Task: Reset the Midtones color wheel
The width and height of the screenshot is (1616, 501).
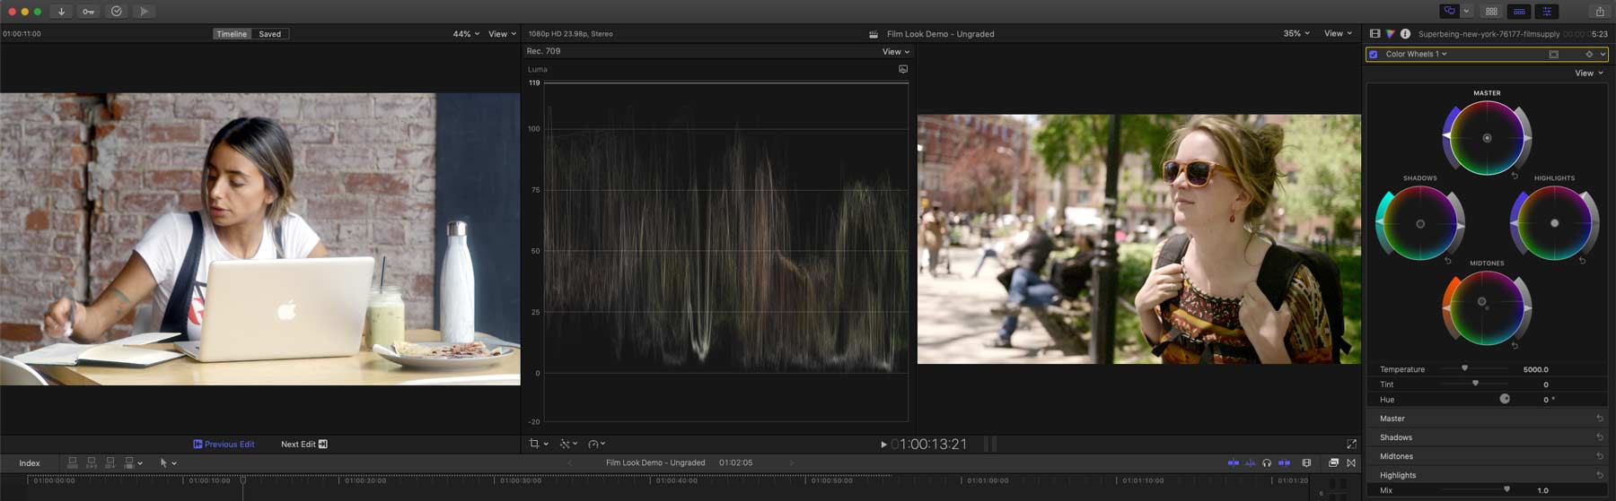Action: point(1515,346)
